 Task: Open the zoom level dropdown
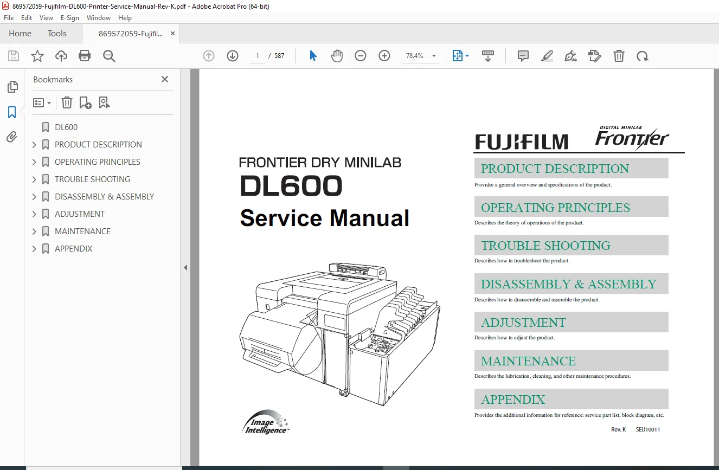tap(434, 56)
